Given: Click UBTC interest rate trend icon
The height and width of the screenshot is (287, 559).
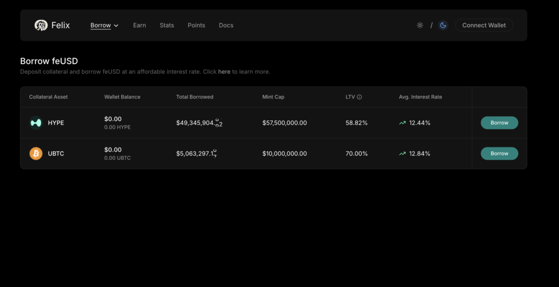Looking at the screenshot, I should tap(402, 154).
